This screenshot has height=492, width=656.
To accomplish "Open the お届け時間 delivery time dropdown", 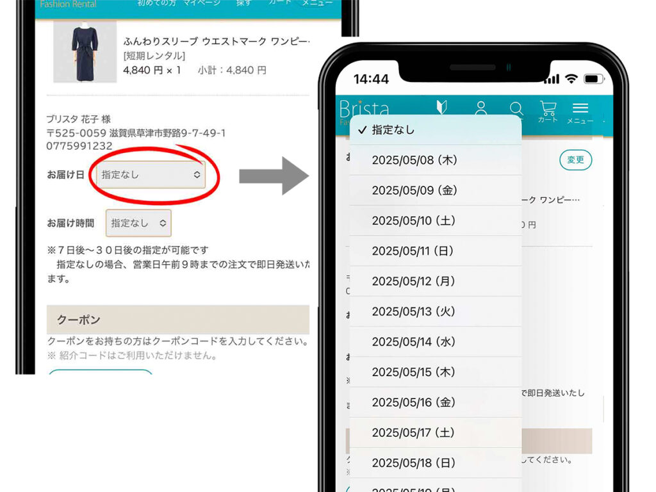I will point(138,223).
